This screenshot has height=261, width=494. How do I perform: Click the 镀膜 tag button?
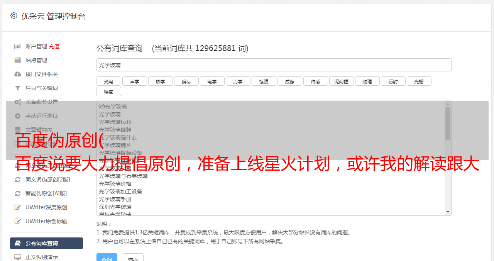click(264, 81)
